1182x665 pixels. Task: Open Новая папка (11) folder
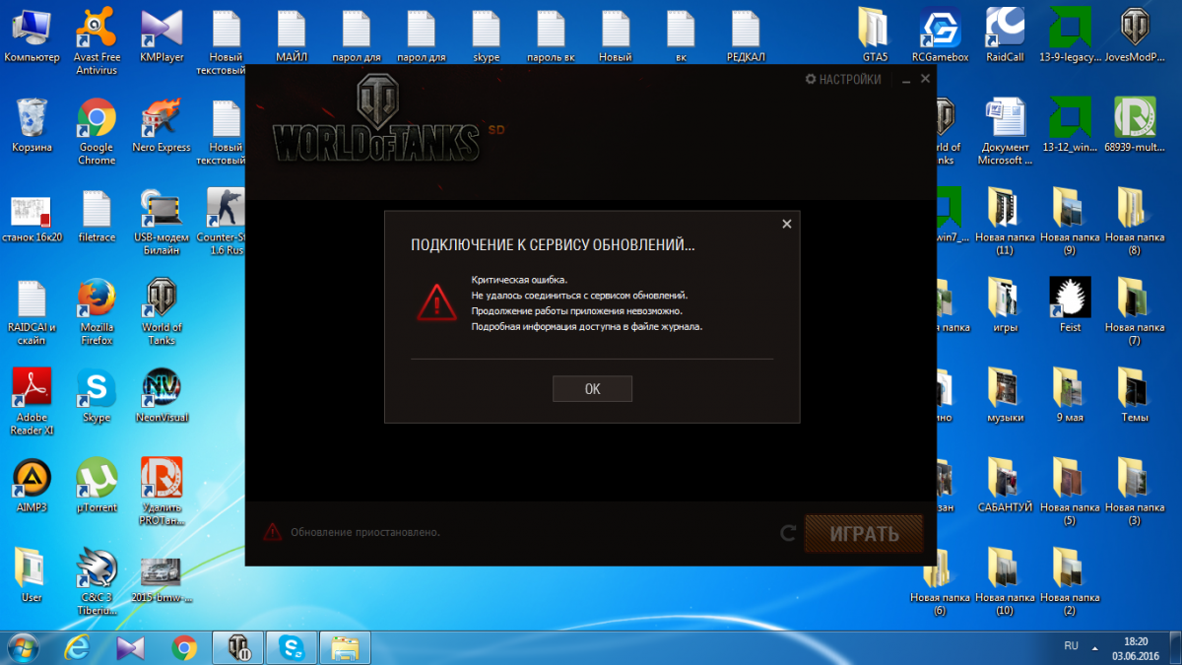pyautogui.click(x=1005, y=222)
